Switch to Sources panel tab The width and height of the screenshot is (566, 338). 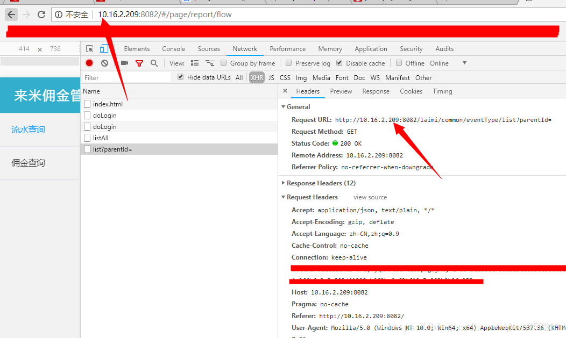coord(209,49)
